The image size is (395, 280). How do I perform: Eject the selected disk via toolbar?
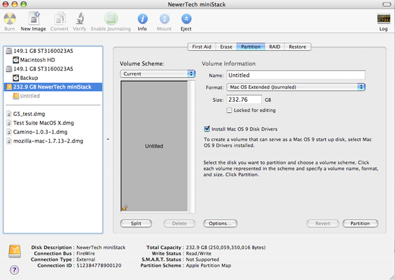[x=186, y=19]
